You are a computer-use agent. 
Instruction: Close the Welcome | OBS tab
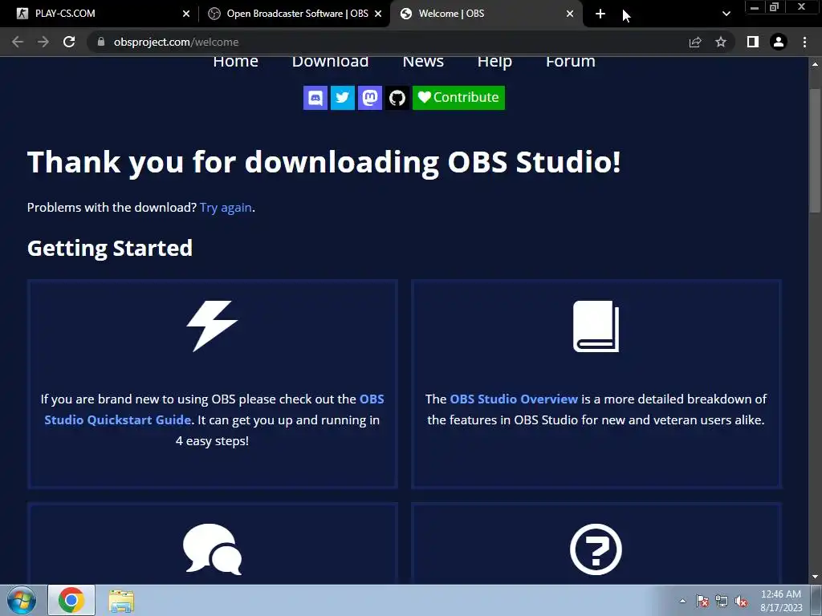tap(570, 14)
